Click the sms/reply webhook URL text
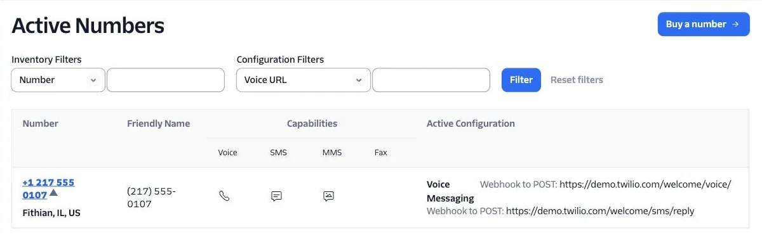The height and width of the screenshot is (237, 762). (600, 210)
